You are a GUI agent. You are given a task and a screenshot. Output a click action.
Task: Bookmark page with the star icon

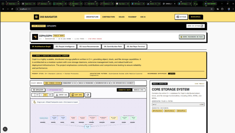(x=211, y=9)
